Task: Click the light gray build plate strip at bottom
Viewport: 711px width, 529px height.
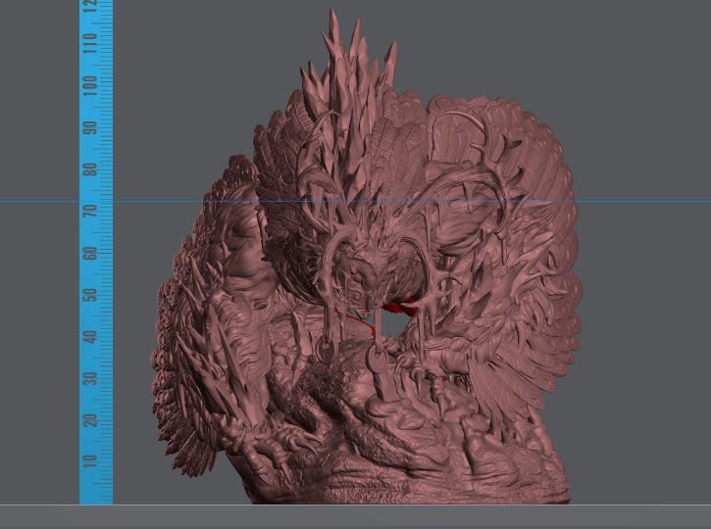Action: tap(355, 516)
